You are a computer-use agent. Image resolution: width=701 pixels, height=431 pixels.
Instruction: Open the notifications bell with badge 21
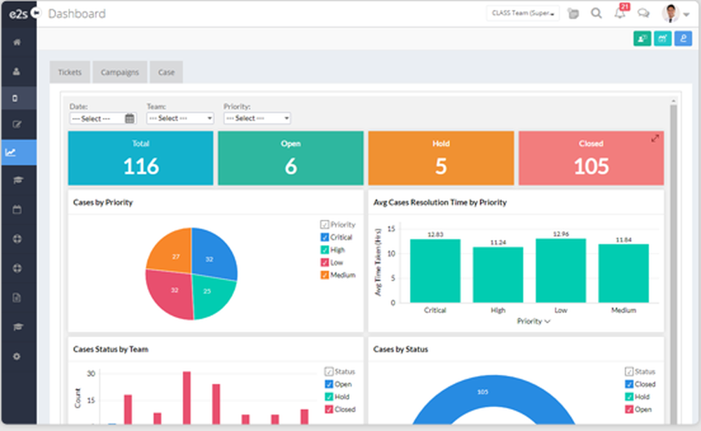[620, 12]
